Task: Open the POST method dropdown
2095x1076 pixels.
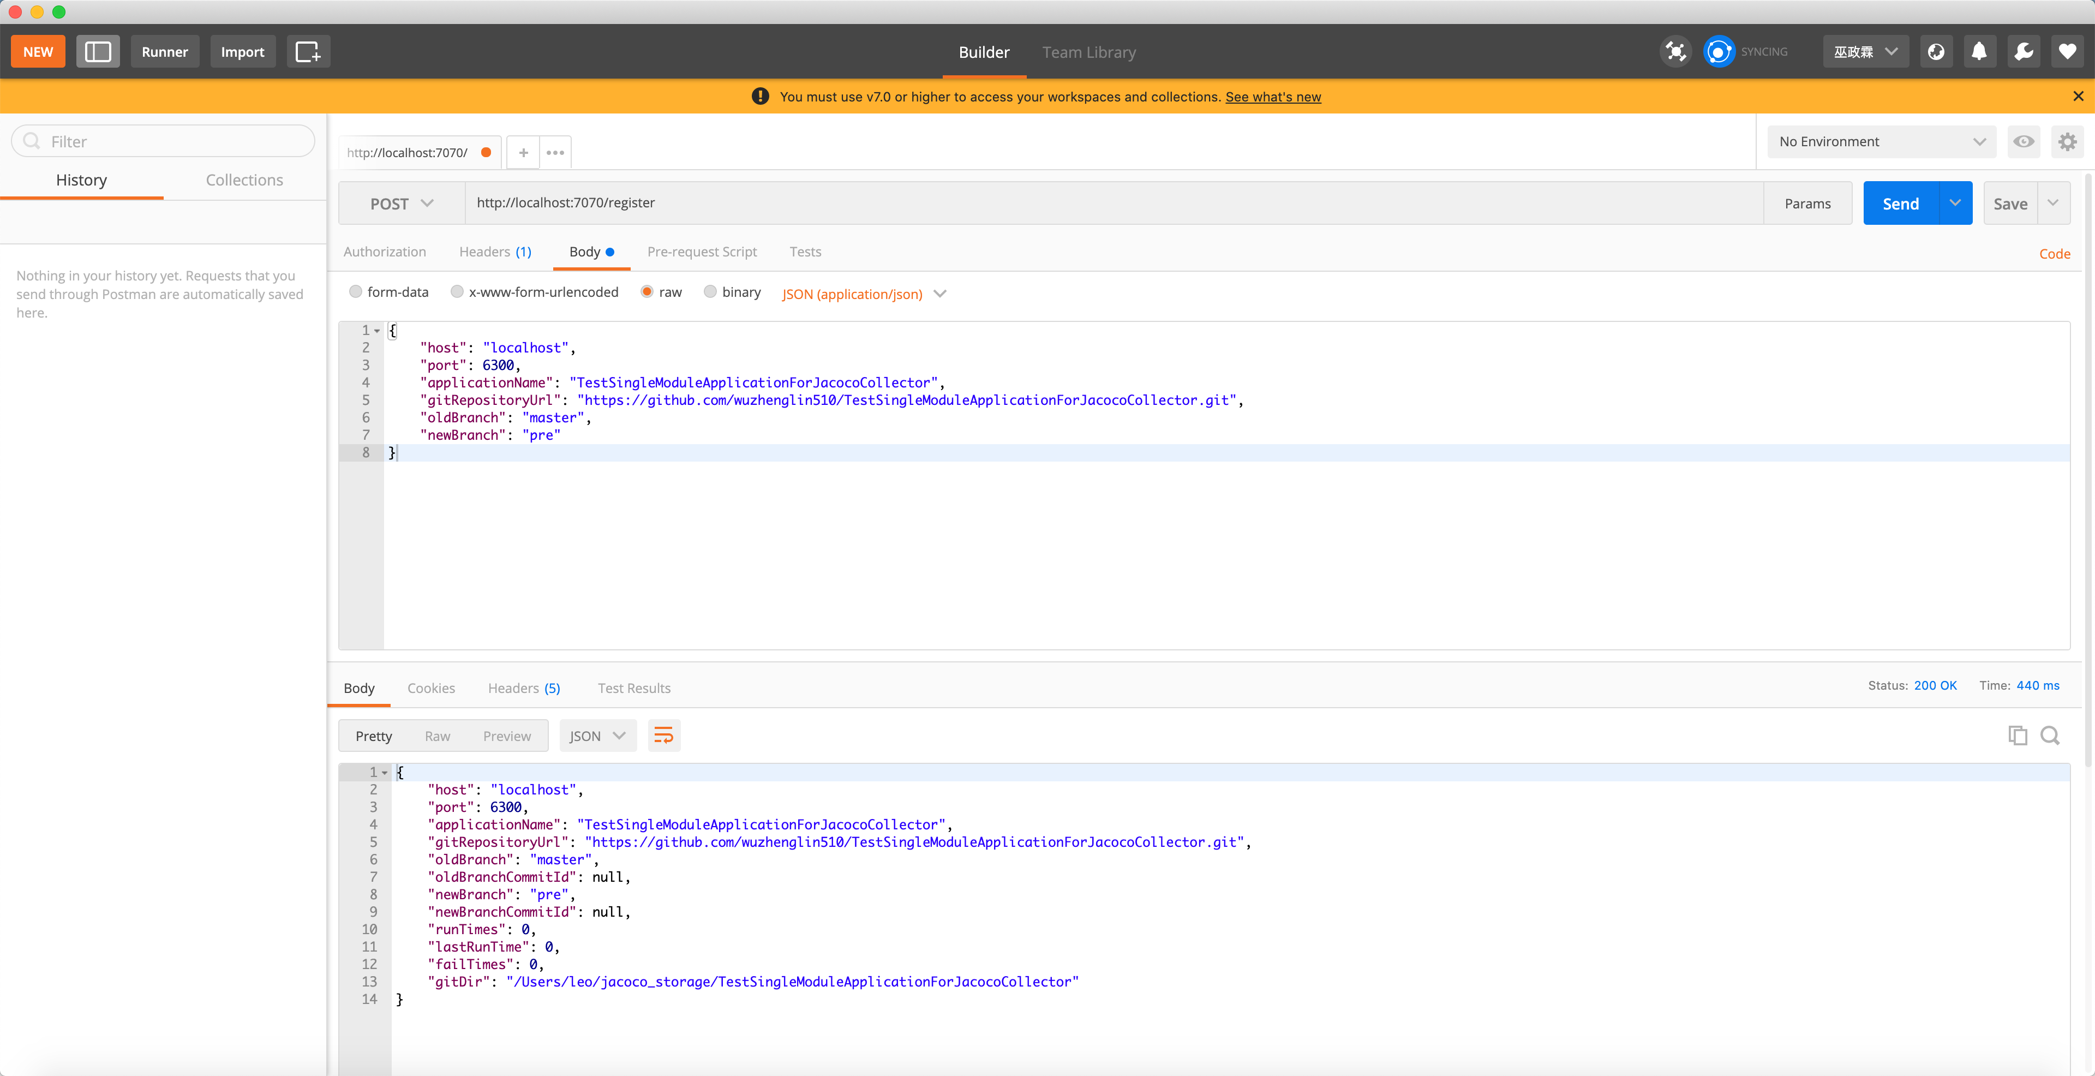Action: 402,204
